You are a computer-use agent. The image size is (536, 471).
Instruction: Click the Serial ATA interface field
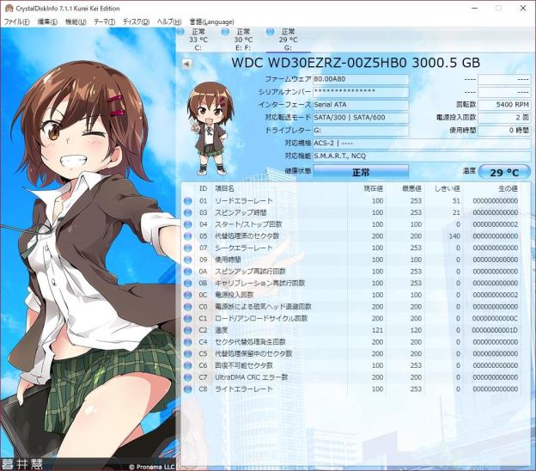point(361,105)
